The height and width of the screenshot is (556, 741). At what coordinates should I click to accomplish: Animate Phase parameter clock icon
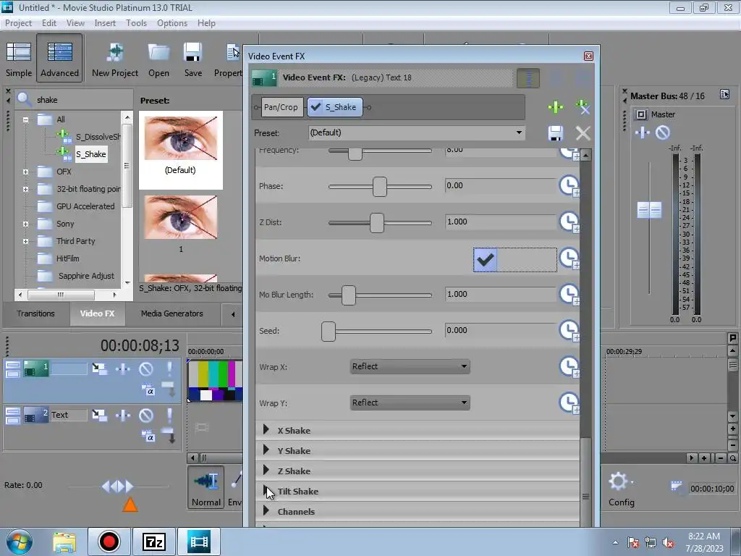[569, 186]
